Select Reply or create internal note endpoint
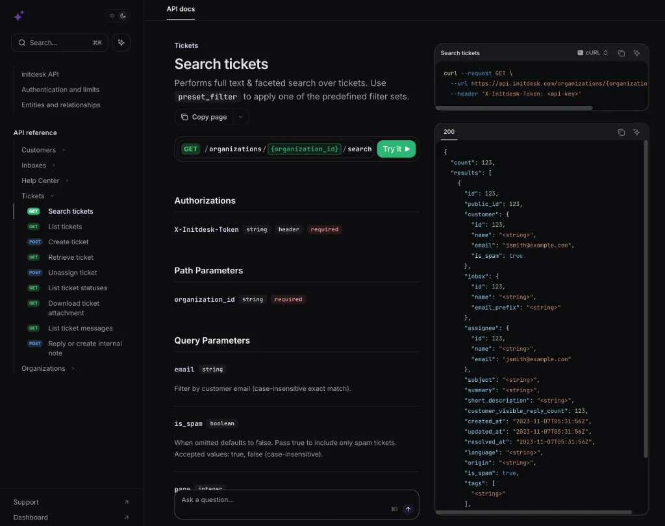The image size is (665, 526). pos(85,348)
